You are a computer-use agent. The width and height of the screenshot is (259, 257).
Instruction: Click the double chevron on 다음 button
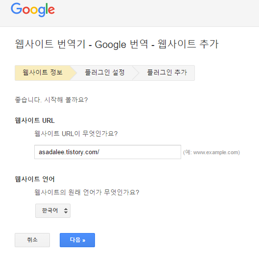pyautogui.click(x=84, y=240)
